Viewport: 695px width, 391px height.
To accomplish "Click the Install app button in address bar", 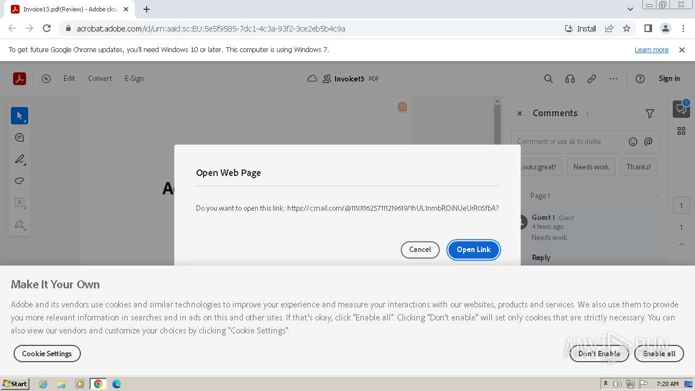I will [x=580, y=29].
